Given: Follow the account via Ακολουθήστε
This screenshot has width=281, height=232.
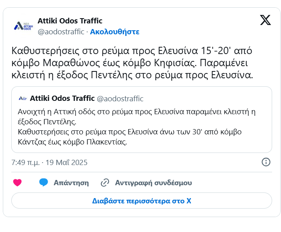Looking at the screenshot, I should (x=114, y=31).
